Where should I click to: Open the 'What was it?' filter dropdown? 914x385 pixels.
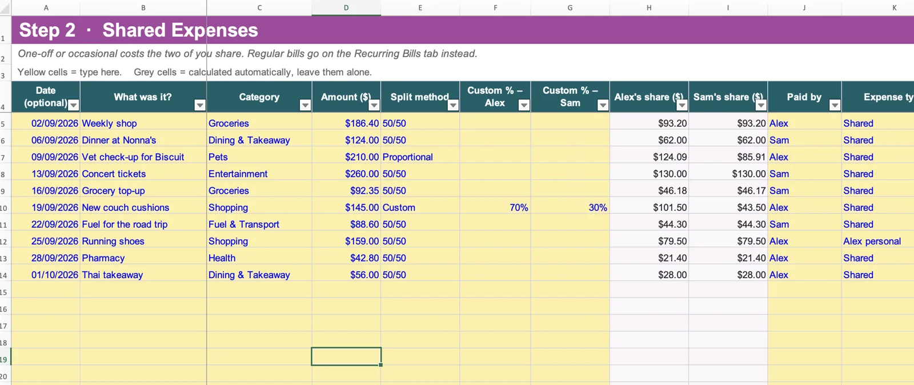coord(199,105)
